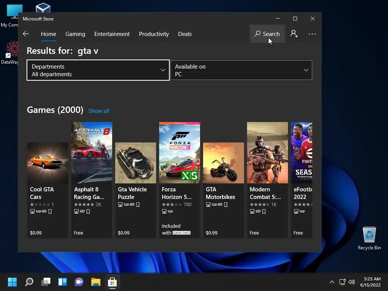Select VirtualBox cube desktop icon

click(43, 8)
